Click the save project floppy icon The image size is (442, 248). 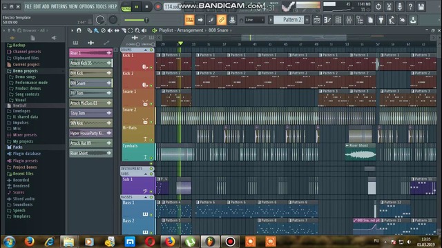(x=421, y=6)
